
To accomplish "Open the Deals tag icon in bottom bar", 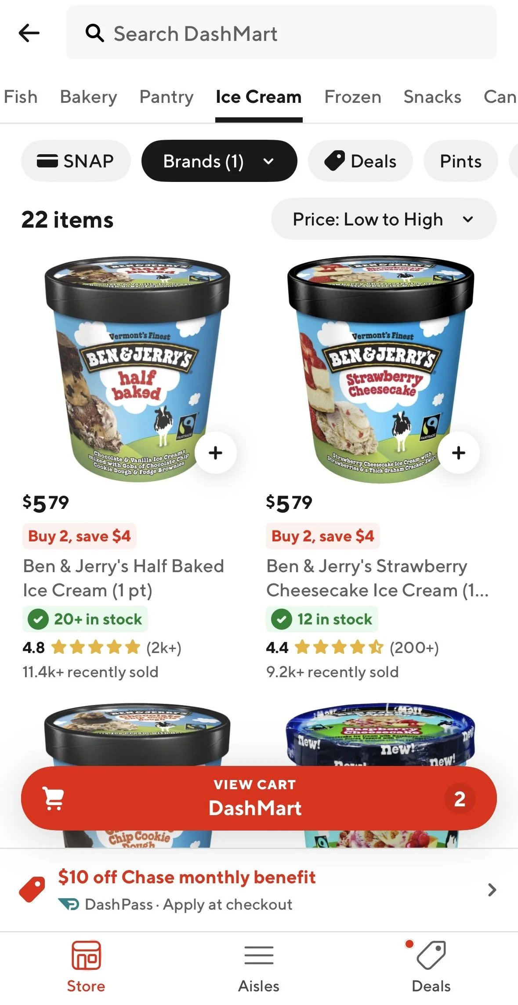I will [431, 955].
